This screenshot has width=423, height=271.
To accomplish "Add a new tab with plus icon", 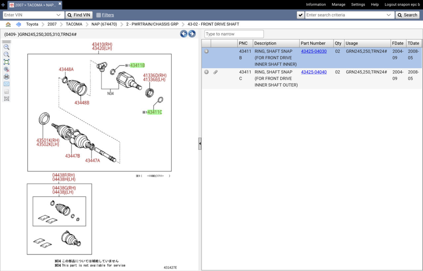I will tap(3, 5).
